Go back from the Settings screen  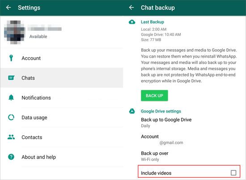(x=8, y=7)
